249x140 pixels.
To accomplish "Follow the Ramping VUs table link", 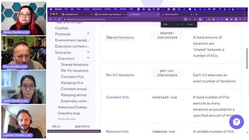I will [x=117, y=131].
